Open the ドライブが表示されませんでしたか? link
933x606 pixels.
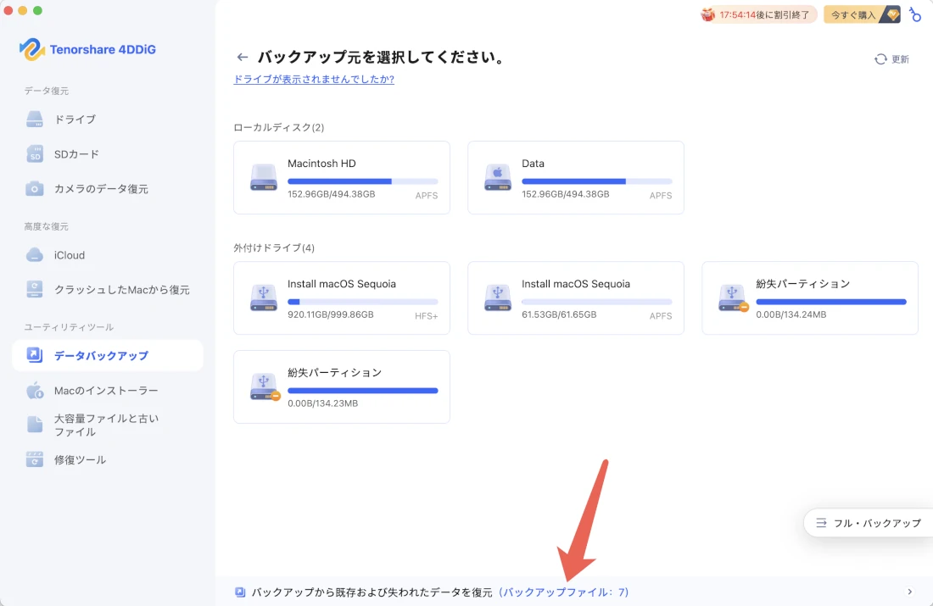pyautogui.click(x=314, y=79)
